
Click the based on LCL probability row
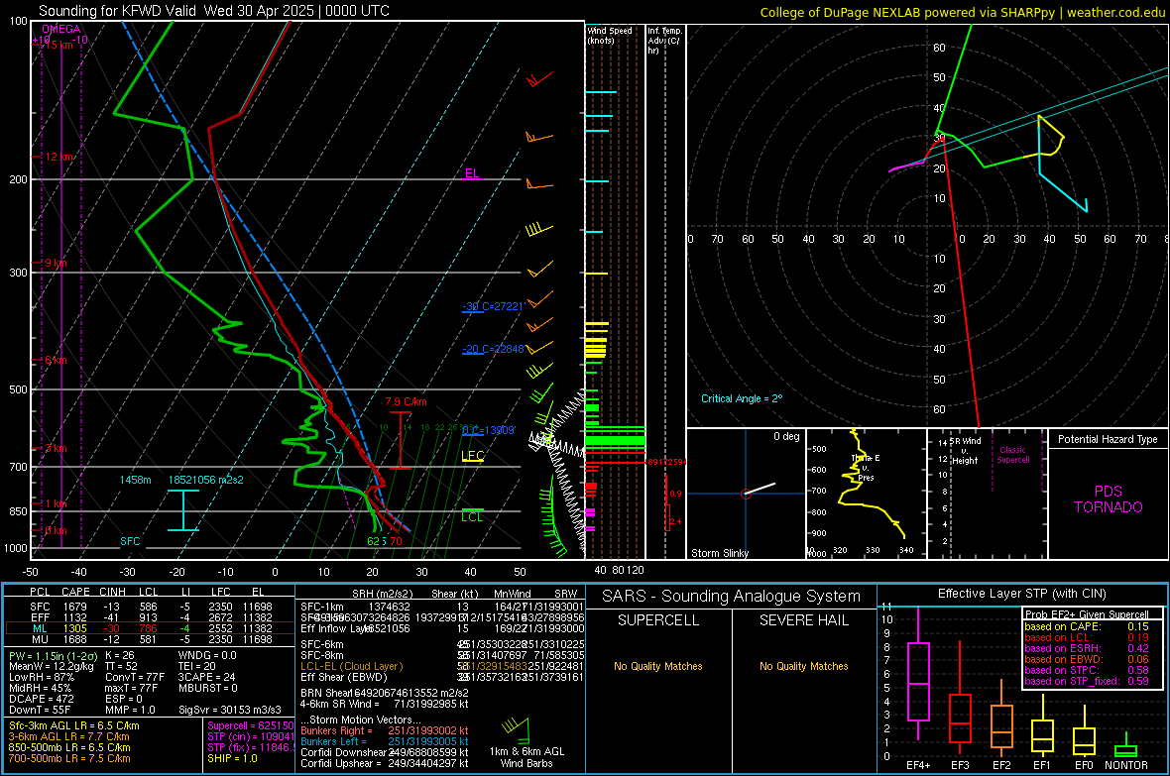coord(1087,637)
